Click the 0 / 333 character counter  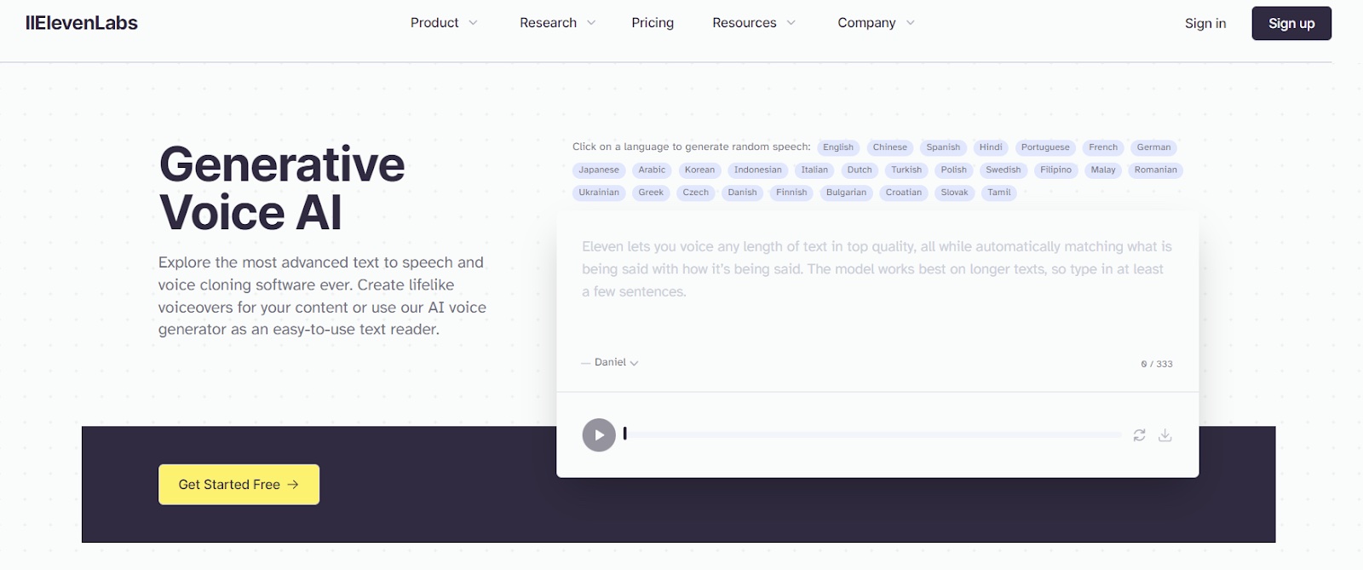(1157, 364)
